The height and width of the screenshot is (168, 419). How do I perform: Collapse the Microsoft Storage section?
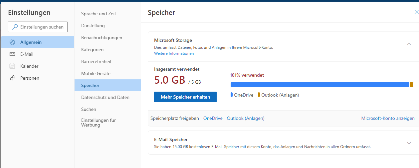point(409,44)
